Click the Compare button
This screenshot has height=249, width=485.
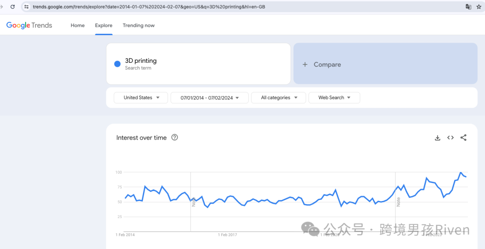point(385,64)
